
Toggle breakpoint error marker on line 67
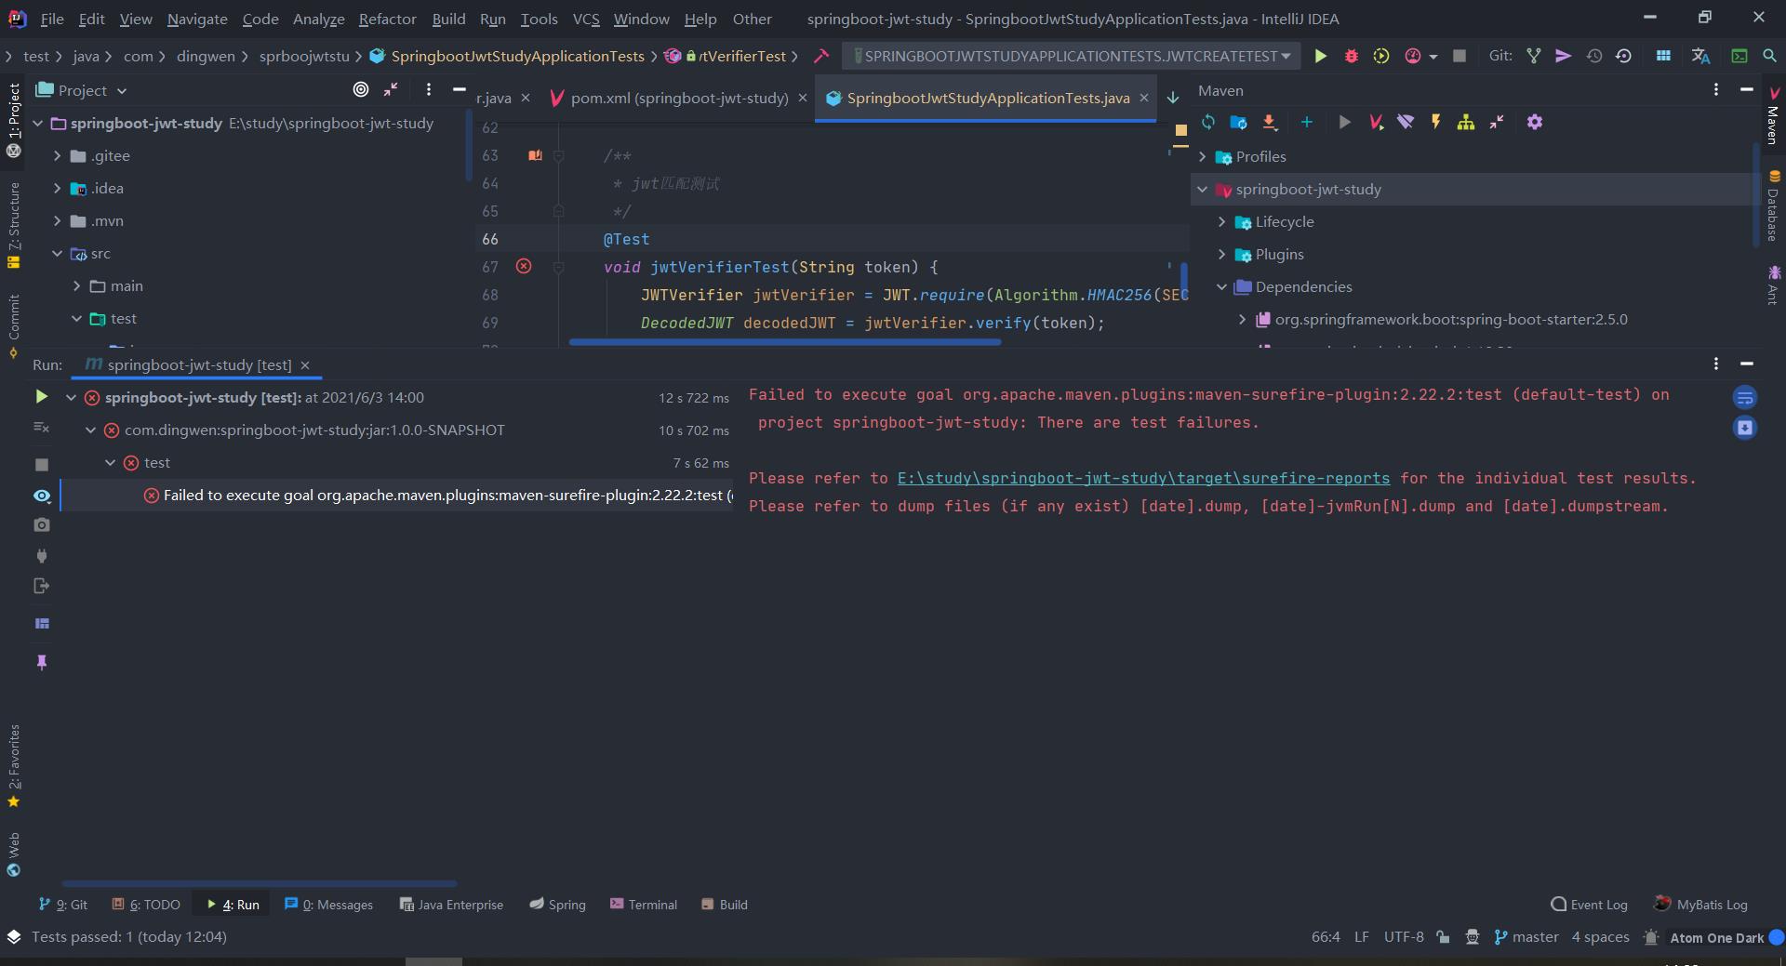[x=524, y=267]
